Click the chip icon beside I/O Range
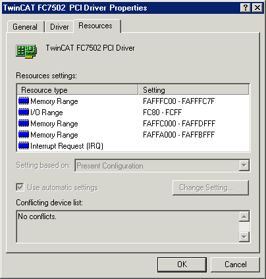266x279 pixels. pos(24,113)
